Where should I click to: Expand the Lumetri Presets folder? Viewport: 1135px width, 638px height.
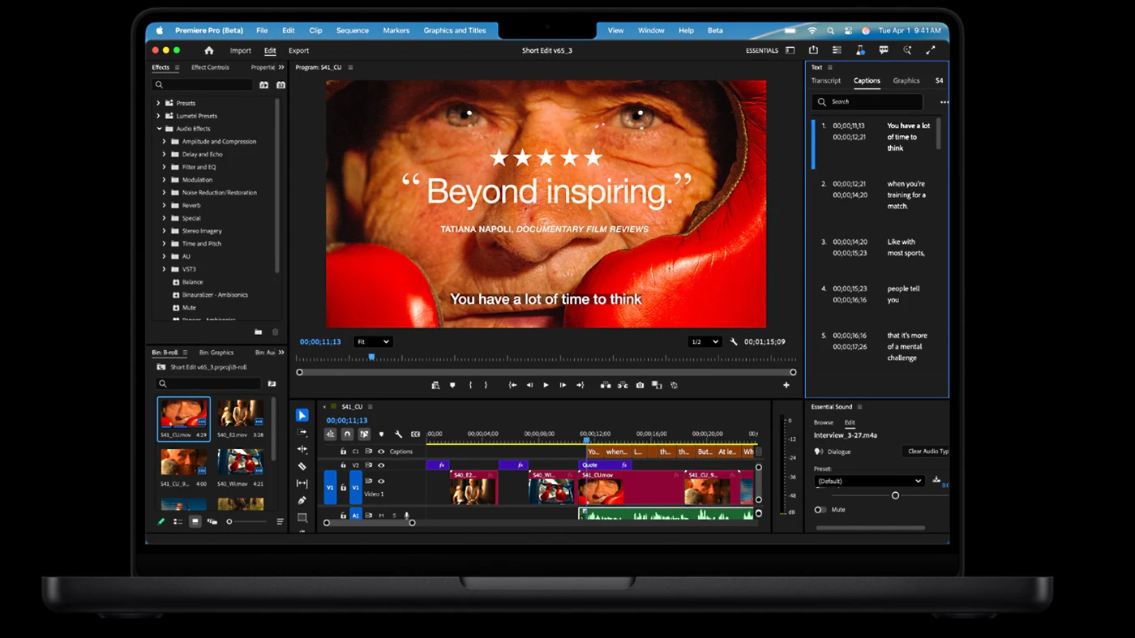click(x=158, y=116)
